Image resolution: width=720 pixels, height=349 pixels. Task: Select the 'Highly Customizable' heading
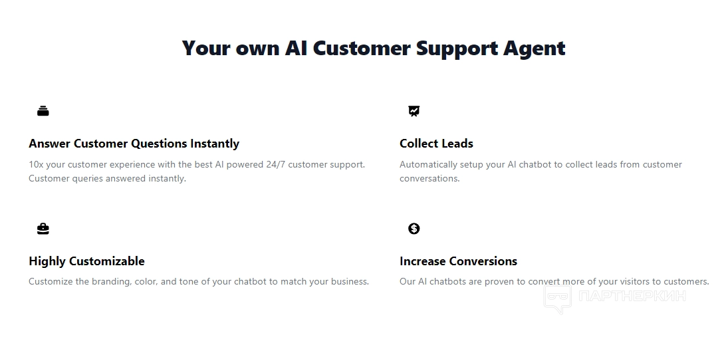pyautogui.click(x=86, y=261)
